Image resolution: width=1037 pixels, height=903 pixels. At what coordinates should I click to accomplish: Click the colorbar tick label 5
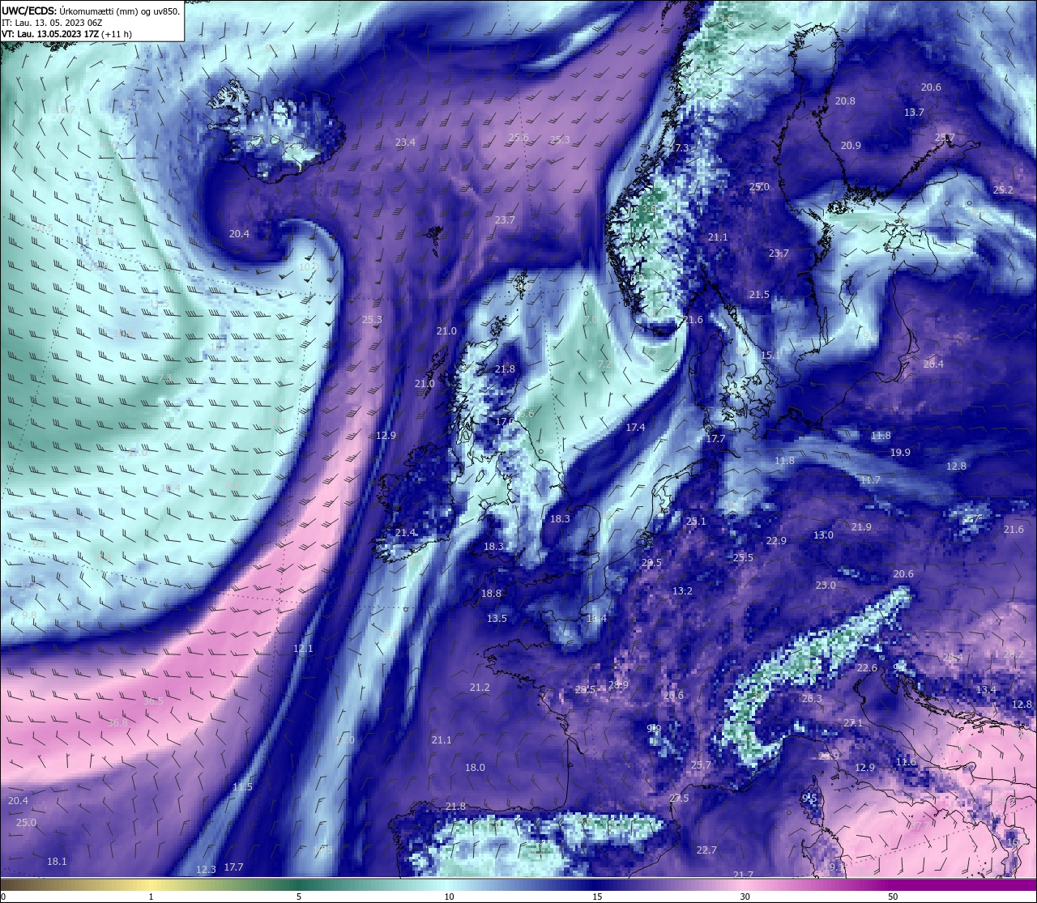(x=299, y=897)
